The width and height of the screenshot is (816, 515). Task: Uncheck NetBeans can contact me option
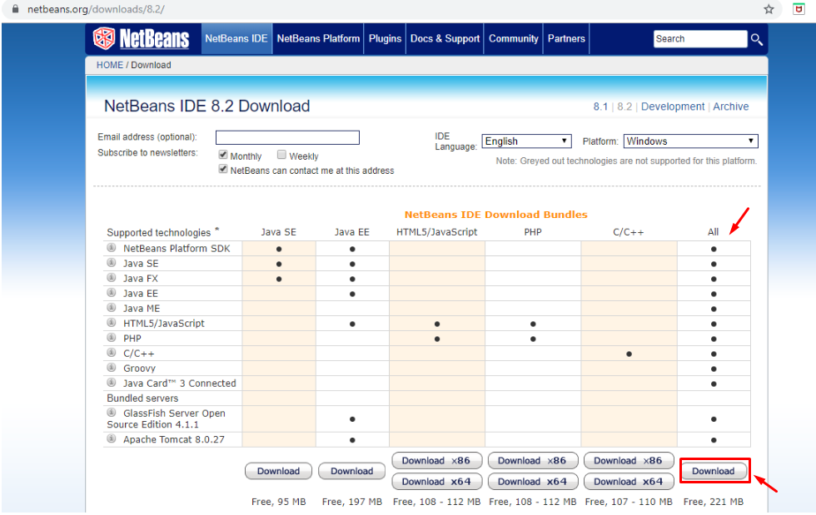[223, 168]
